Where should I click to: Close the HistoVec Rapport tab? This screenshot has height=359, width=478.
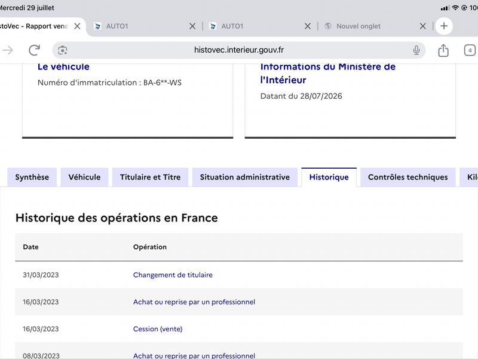pos(78,26)
